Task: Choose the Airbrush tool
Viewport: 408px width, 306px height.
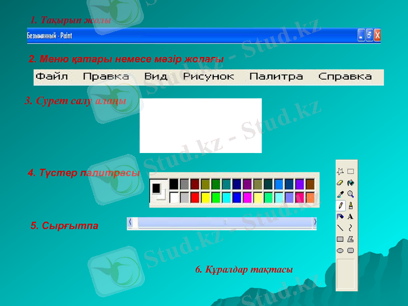Action: (x=340, y=216)
